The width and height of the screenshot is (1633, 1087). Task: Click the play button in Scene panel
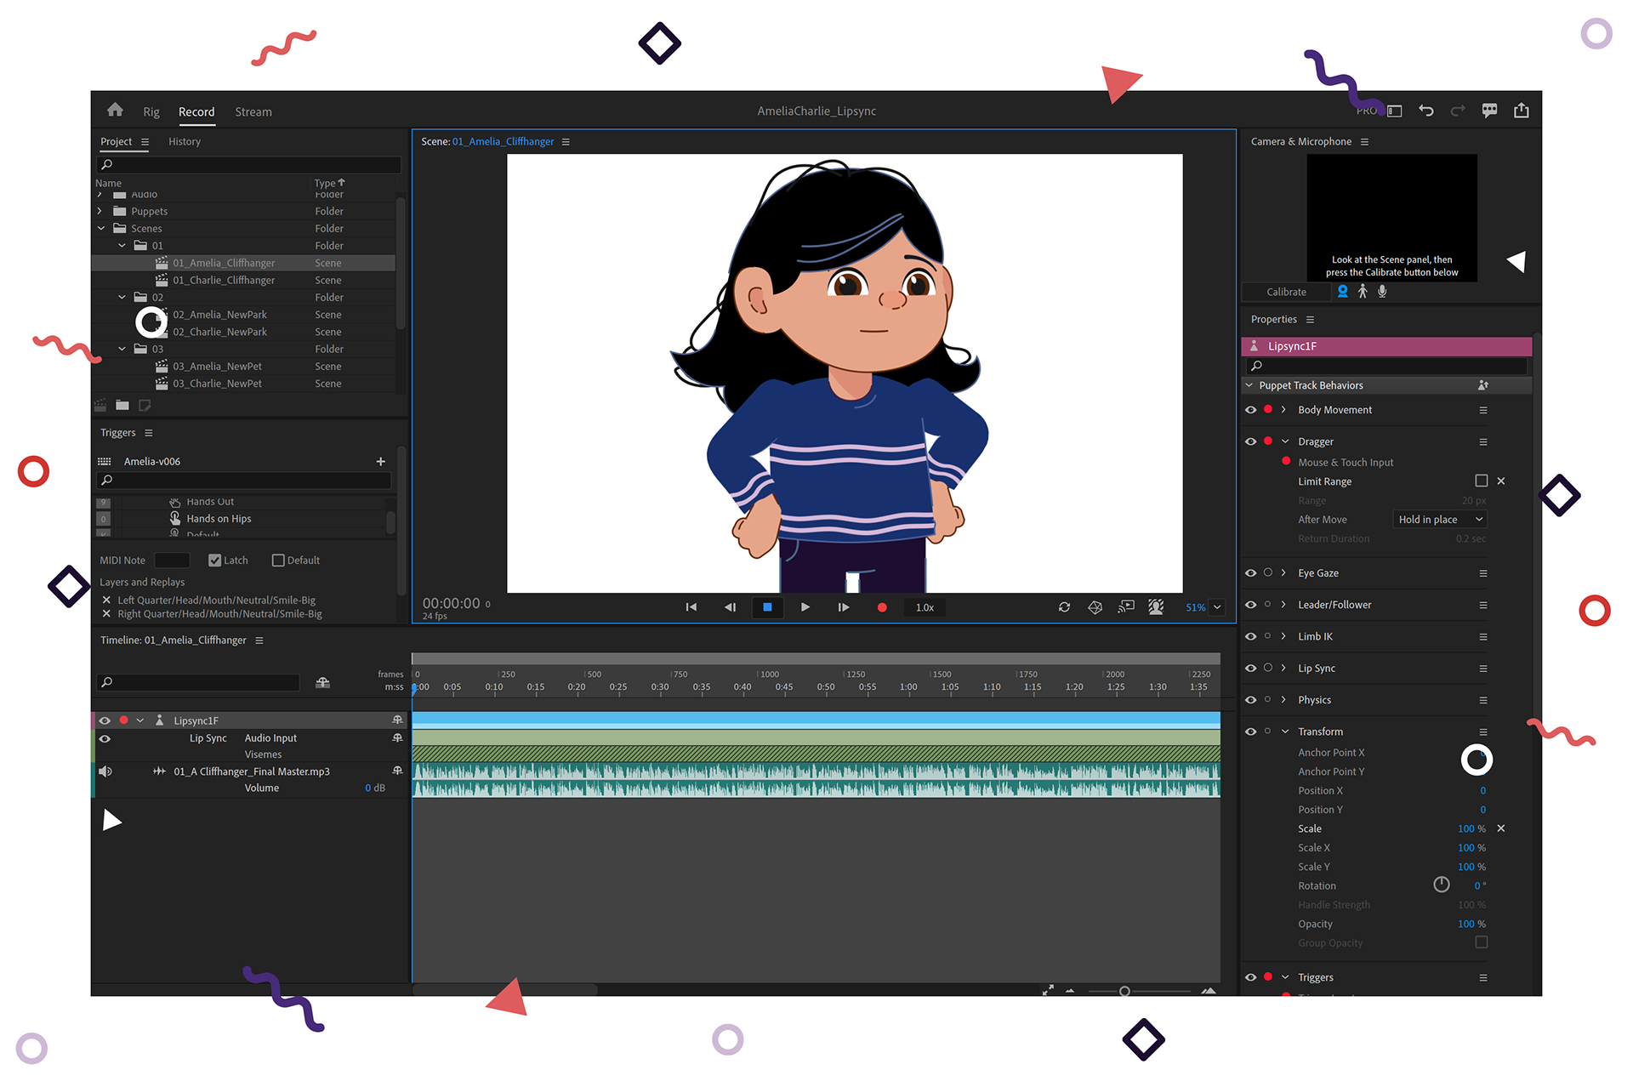point(805,607)
